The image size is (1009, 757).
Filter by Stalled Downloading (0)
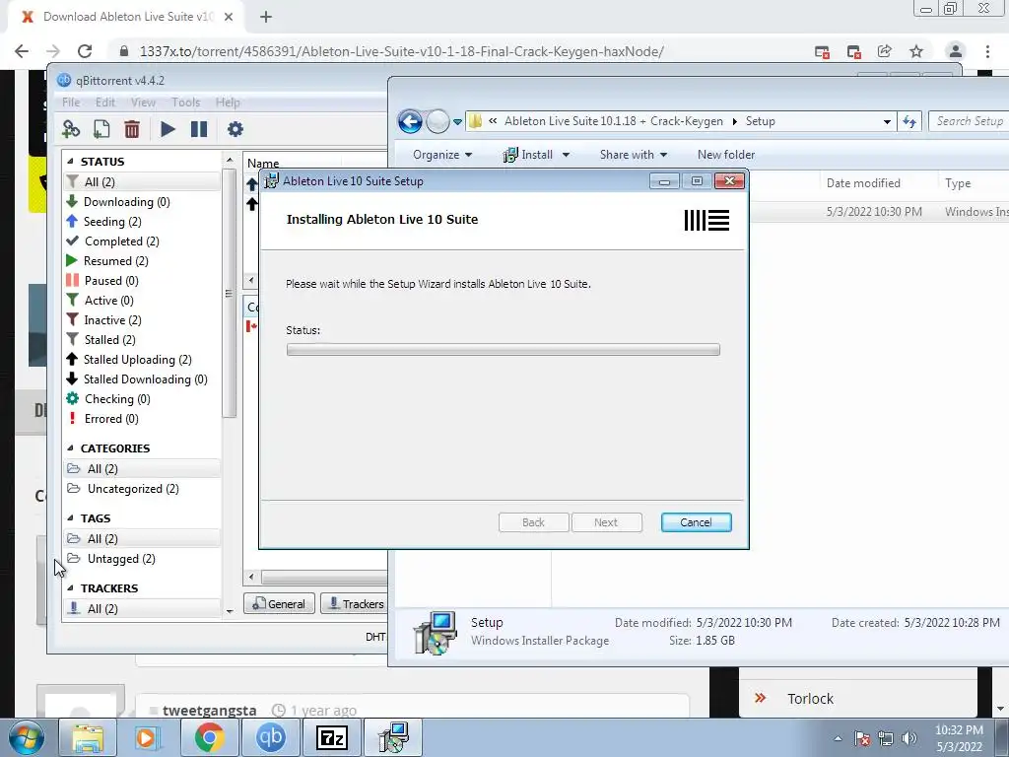[x=146, y=379]
